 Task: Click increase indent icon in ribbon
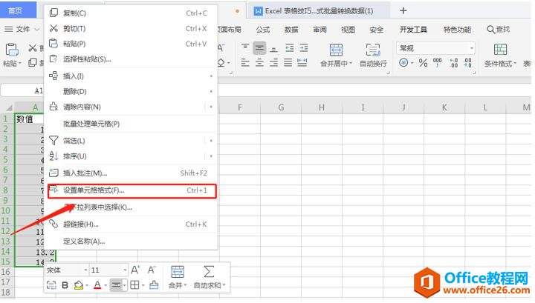point(304,48)
